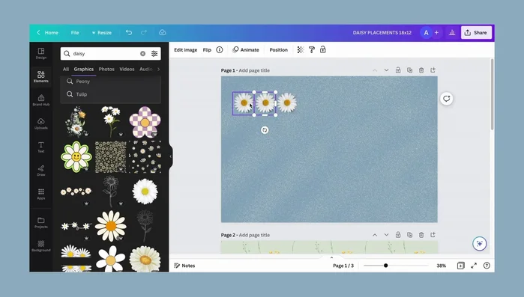Click the zoom slider handle

point(385,266)
